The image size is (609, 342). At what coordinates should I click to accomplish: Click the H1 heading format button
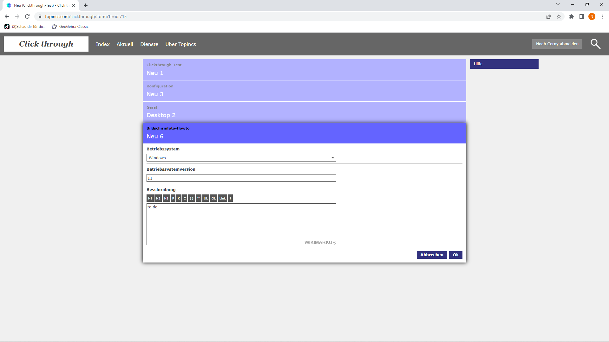pos(150,198)
